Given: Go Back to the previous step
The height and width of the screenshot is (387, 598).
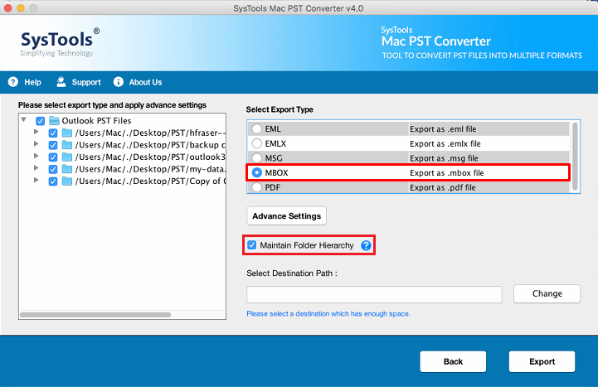Looking at the screenshot, I should (x=453, y=361).
